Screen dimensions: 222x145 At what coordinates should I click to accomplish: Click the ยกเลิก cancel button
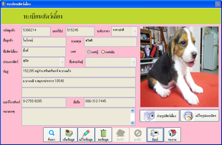click(138, 135)
